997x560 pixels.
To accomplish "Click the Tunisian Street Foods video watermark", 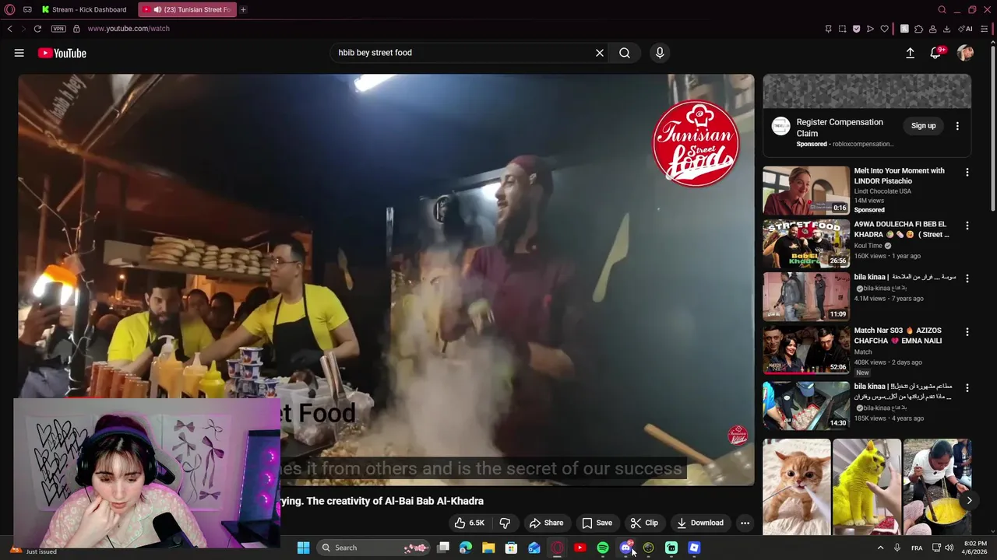I will pos(737,435).
